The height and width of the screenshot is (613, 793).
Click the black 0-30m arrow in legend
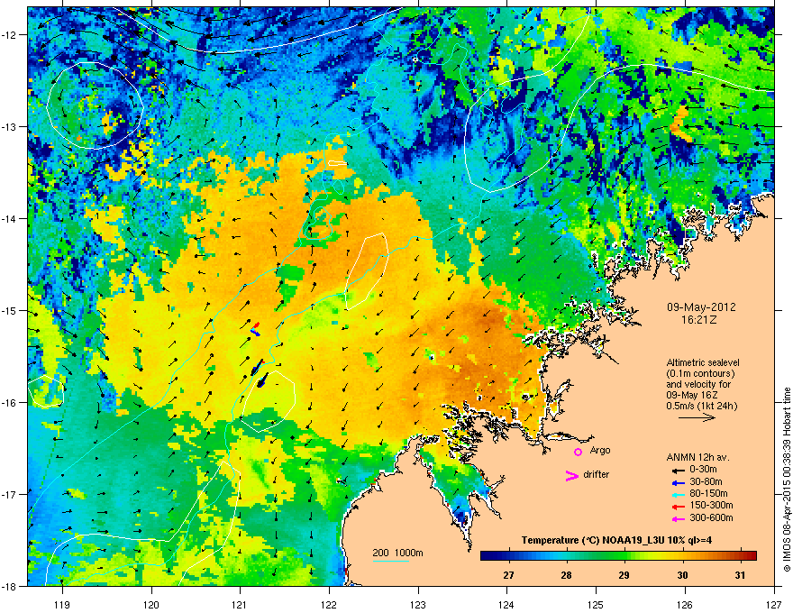coord(678,471)
